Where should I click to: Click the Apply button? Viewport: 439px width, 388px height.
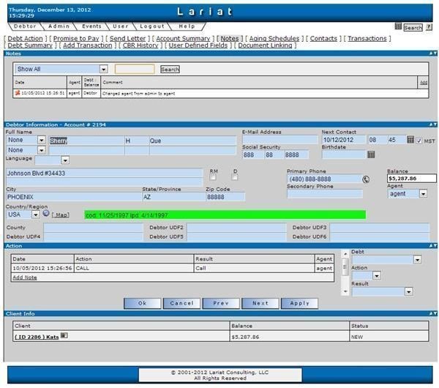tap(299, 303)
